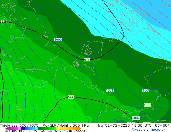Click the 1000 isobar label
The image size is (171, 132).
pos(58,39)
